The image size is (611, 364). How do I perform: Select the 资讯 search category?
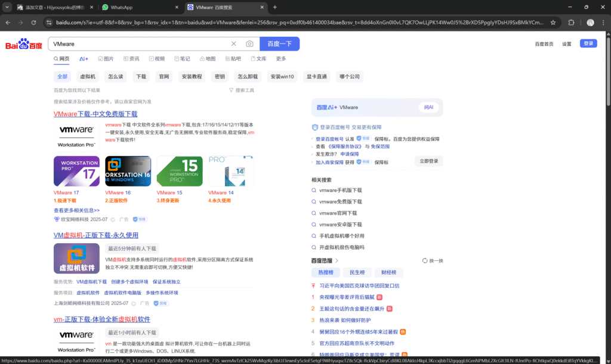[131, 59]
